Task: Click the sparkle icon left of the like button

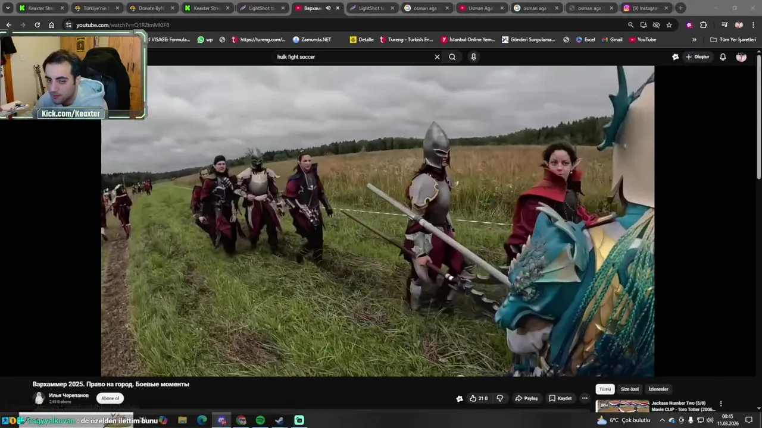Action: [459, 398]
